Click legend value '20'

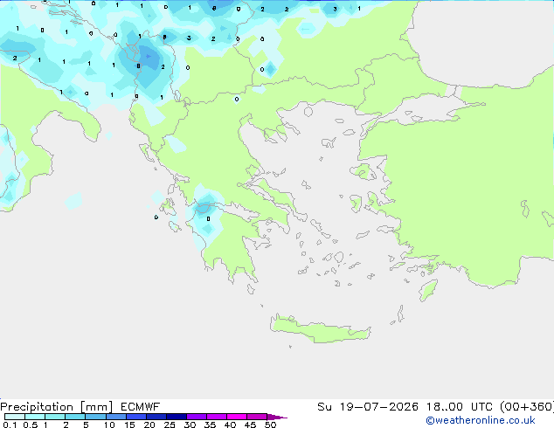point(149,425)
